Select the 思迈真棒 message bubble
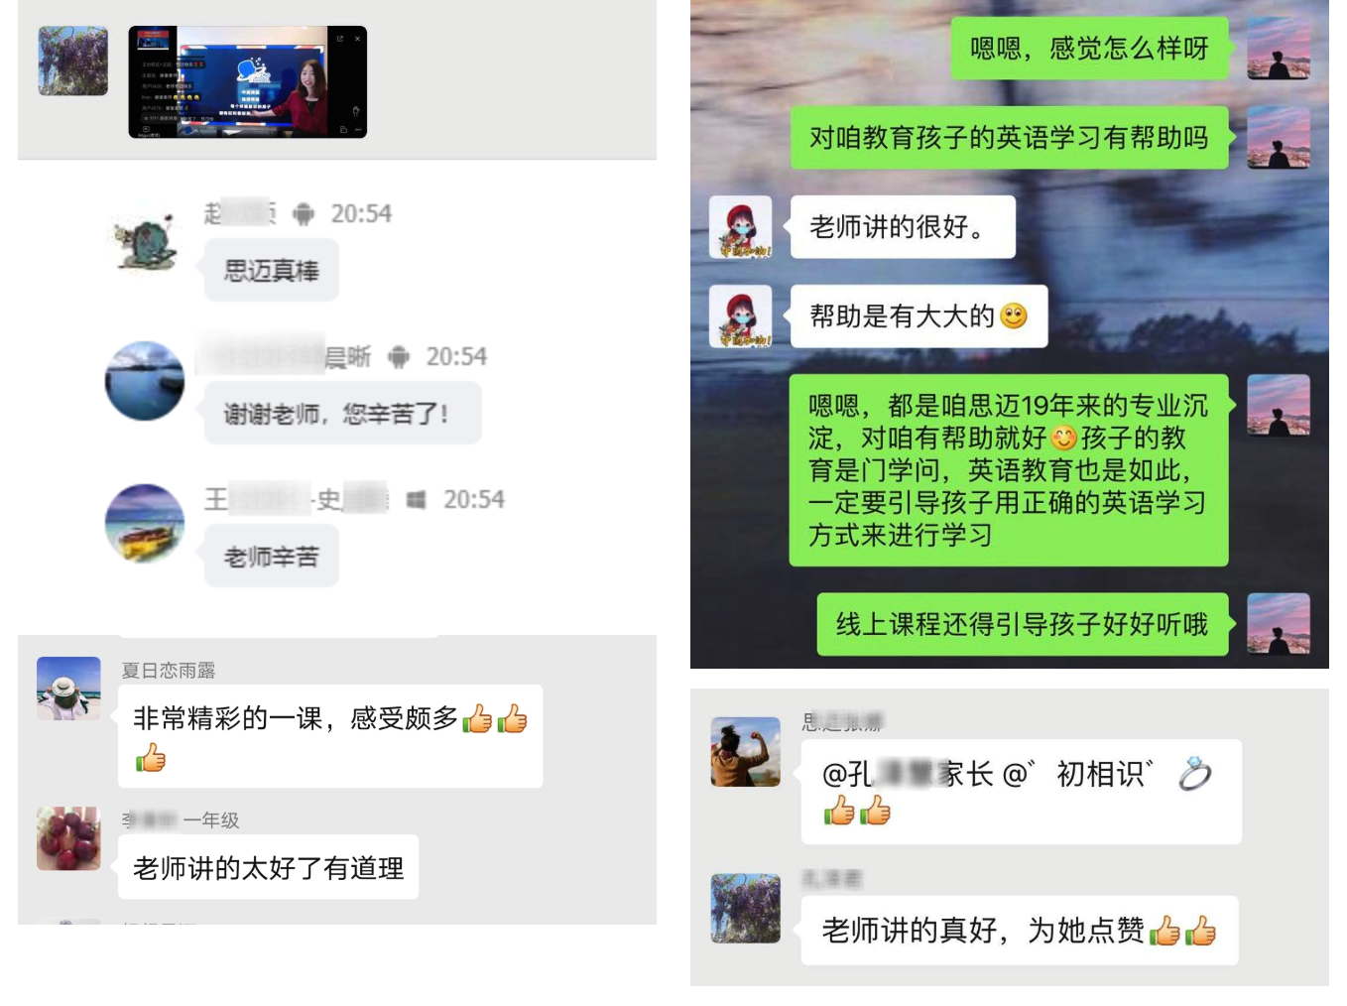The height and width of the screenshot is (1006, 1347). (272, 271)
